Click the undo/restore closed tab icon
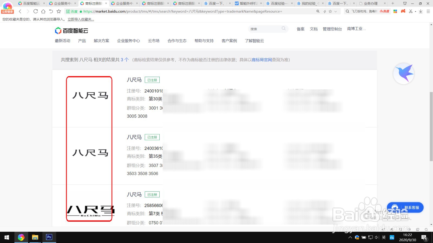Image resolution: width=433 pixels, height=243 pixels. click(x=51, y=11)
